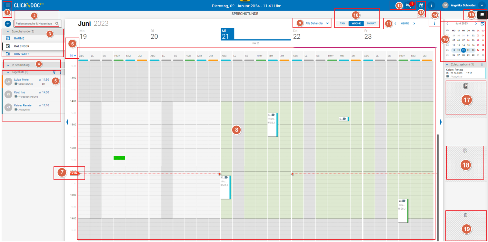Open the small Thursday appointment labeled D...
The width and height of the screenshot is (488, 242).
click(x=344, y=119)
